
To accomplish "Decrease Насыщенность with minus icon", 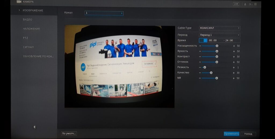I will (x=200, y=46).
